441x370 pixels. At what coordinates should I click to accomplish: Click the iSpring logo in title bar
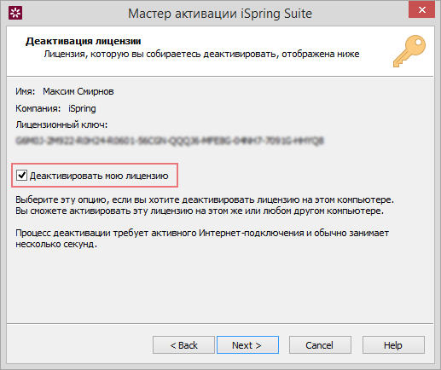tap(15, 13)
